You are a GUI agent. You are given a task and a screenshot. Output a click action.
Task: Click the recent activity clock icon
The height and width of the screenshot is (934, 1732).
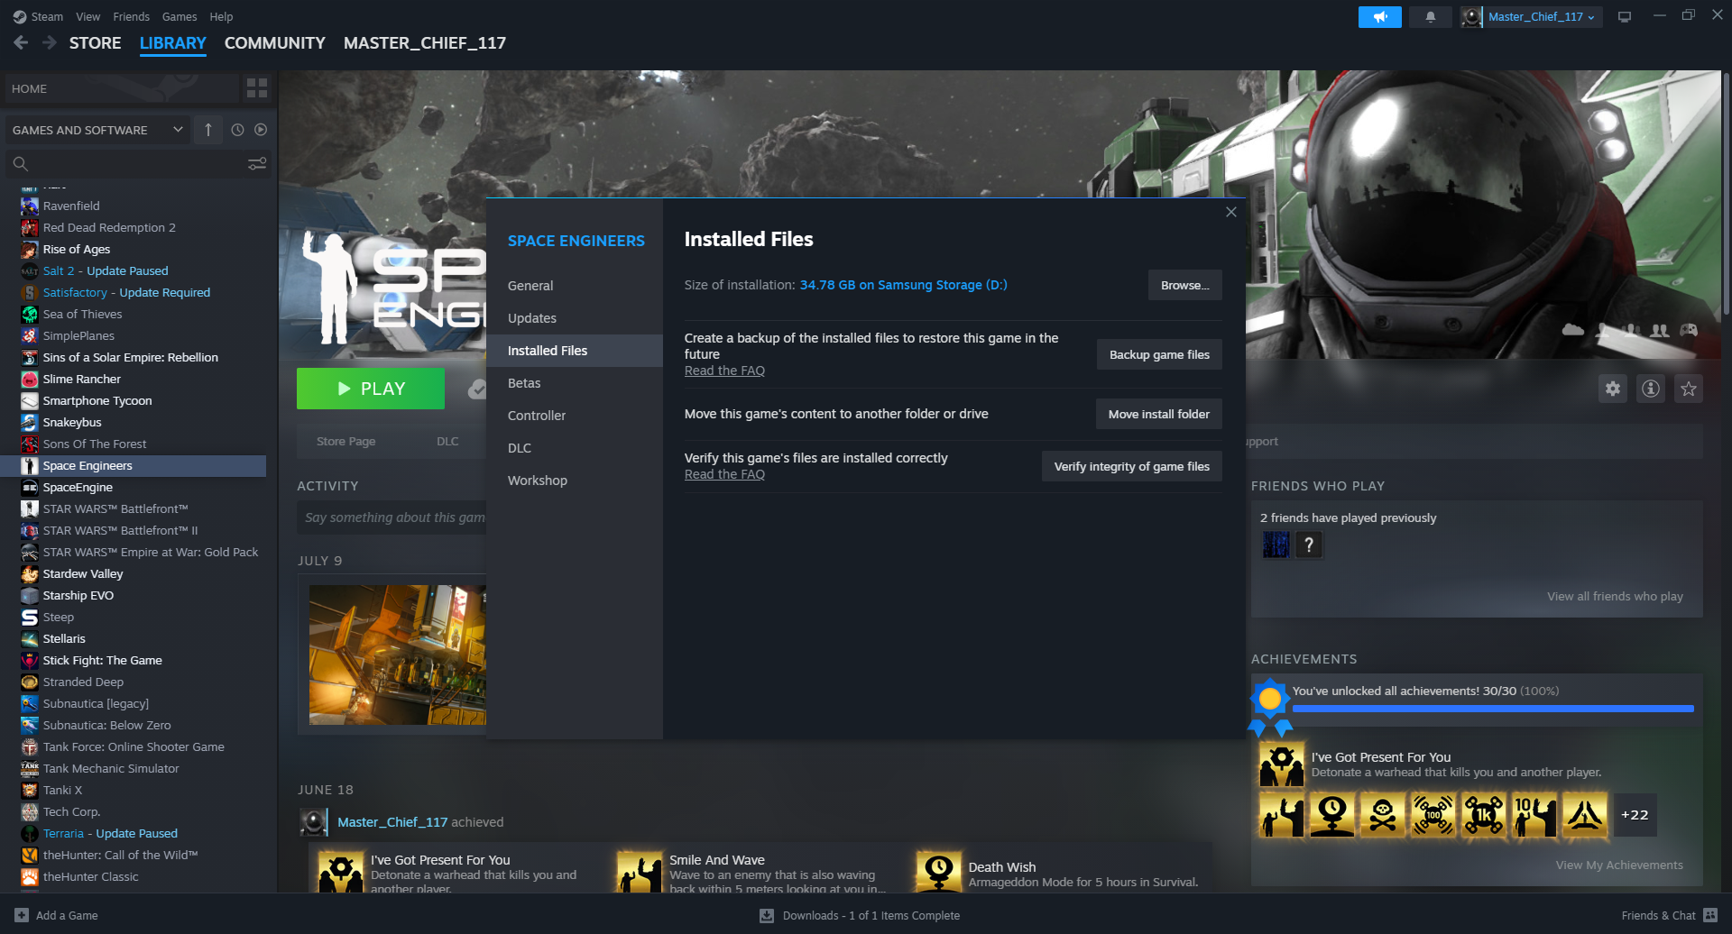tap(237, 130)
